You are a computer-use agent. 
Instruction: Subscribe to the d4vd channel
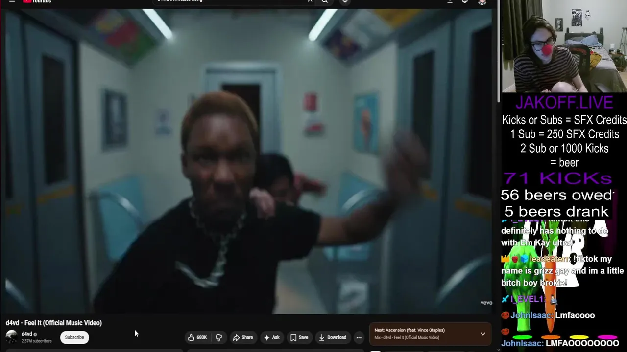pos(74,337)
